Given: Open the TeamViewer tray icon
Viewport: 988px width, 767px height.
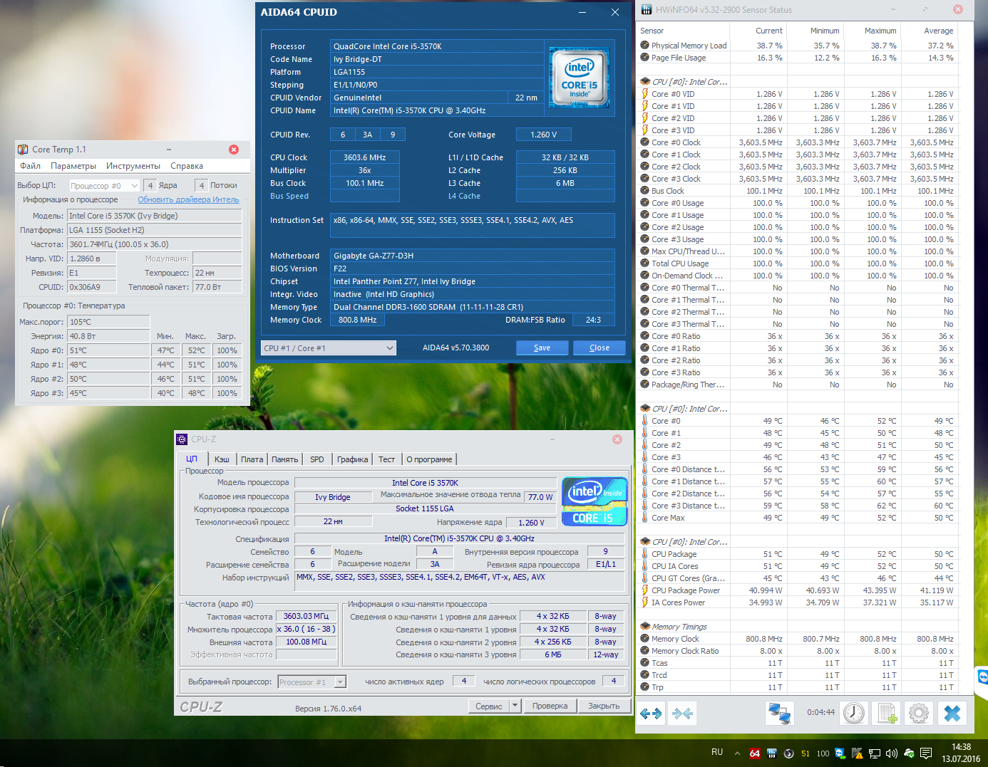Looking at the screenshot, I should [840, 753].
